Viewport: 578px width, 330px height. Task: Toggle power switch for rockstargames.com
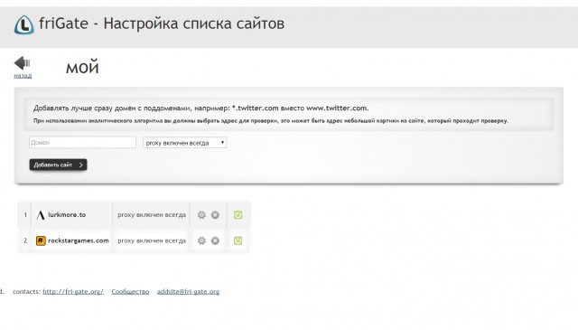[x=238, y=240]
